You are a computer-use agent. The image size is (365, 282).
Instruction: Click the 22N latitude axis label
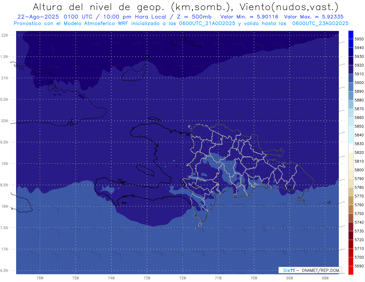5,35
